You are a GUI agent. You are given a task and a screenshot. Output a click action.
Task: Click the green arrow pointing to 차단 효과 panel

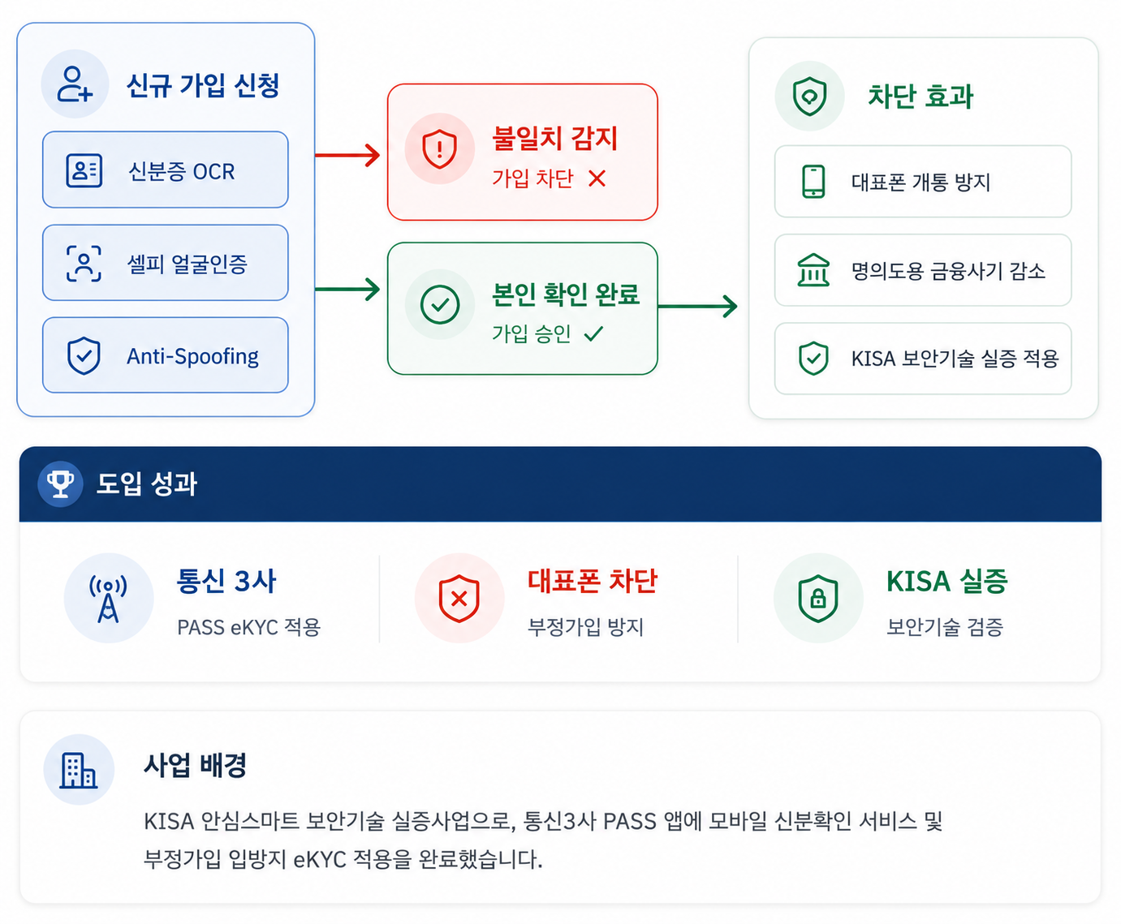coord(697,306)
